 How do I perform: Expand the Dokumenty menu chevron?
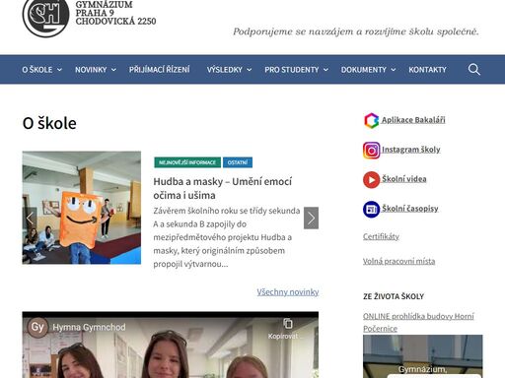[x=394, y=70]
